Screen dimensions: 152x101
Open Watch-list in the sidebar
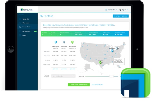click(26, 19)
